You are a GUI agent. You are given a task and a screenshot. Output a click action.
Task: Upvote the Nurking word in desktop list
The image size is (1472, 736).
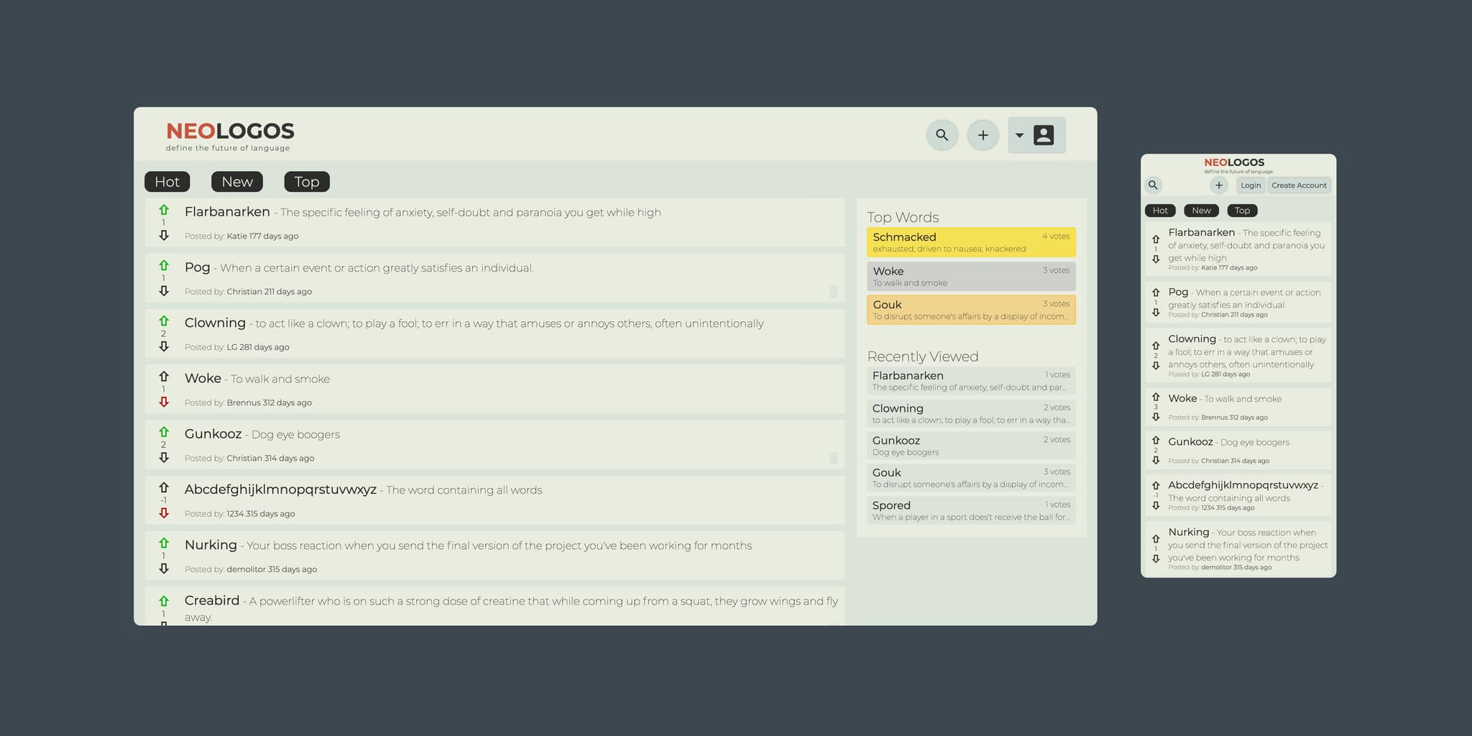[164, 543]
